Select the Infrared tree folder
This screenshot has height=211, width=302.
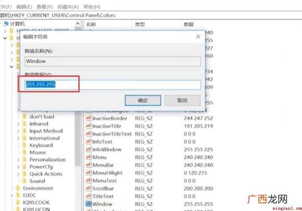39,124
